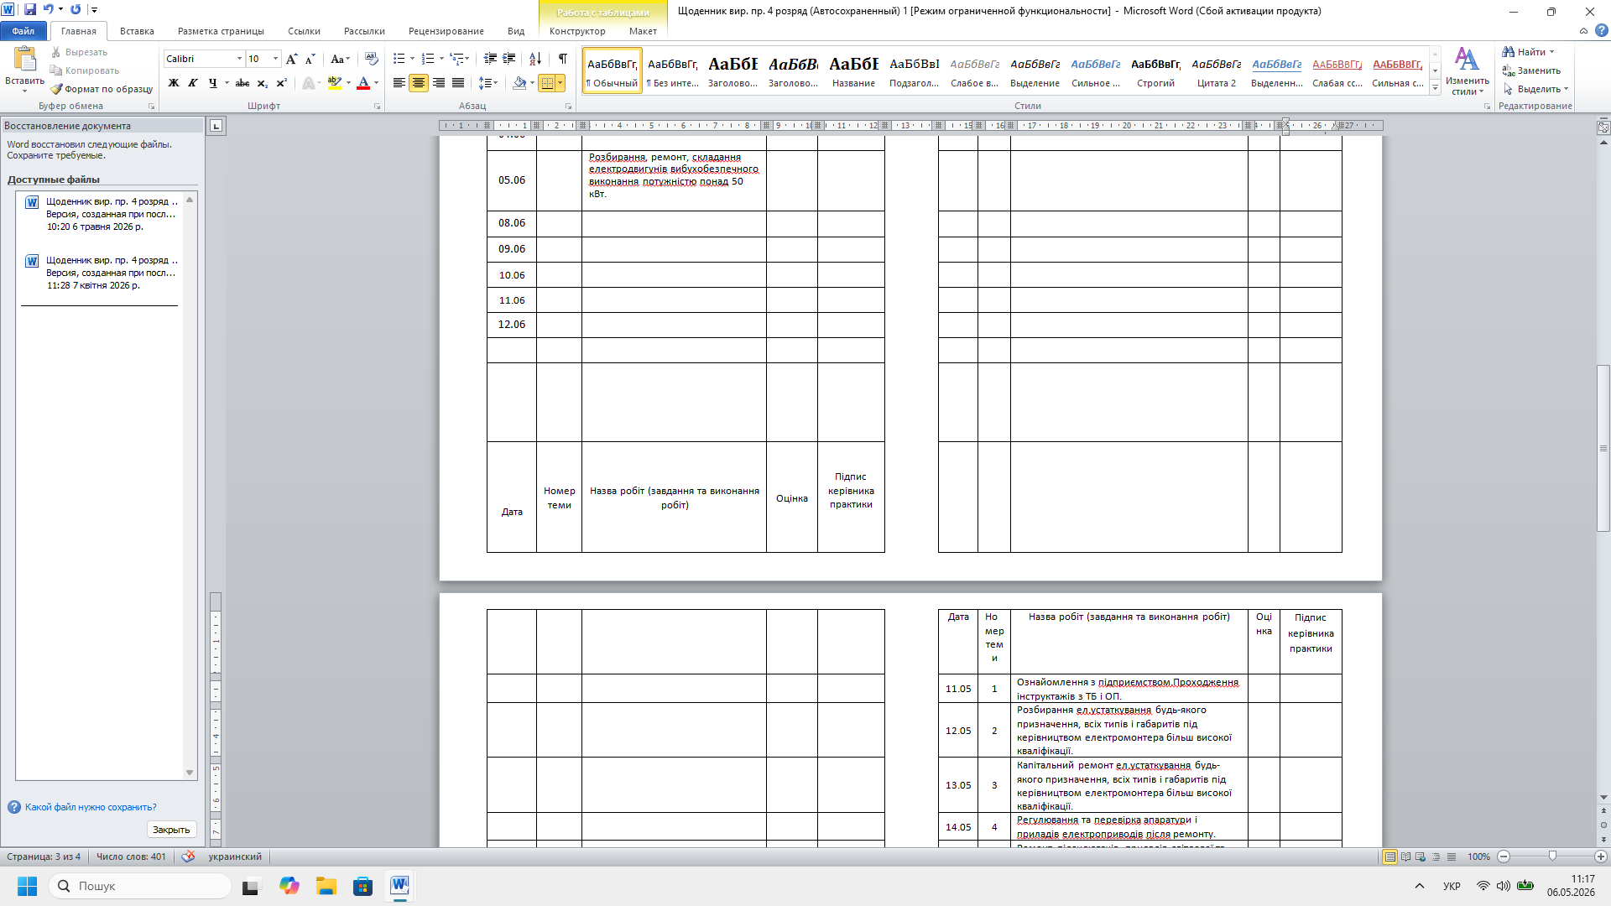The width and height of the screenshot is (1611, 906).
Task: Toggle superscript formatting
Action: point(282,83)
